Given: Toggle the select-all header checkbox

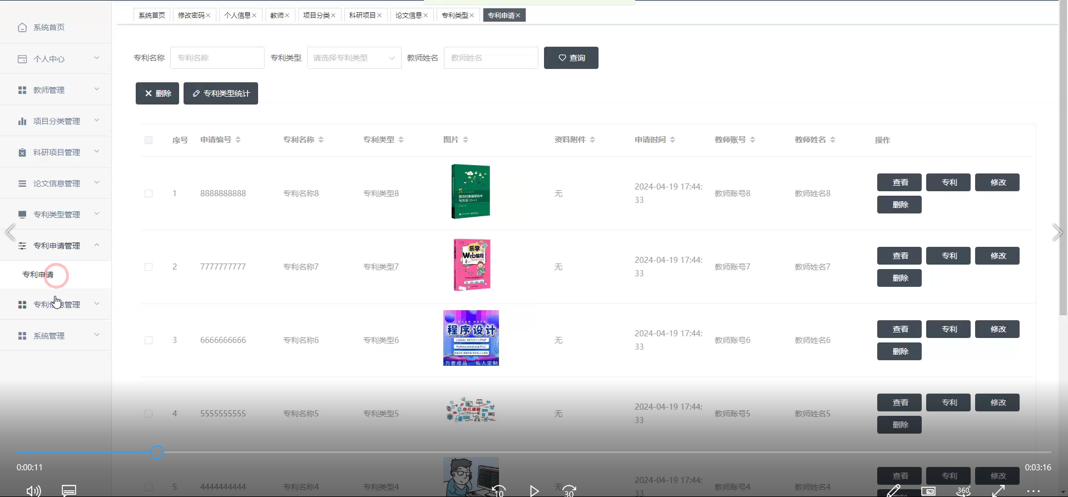Looking at the screenshot, I should click(x=149, y=140).
